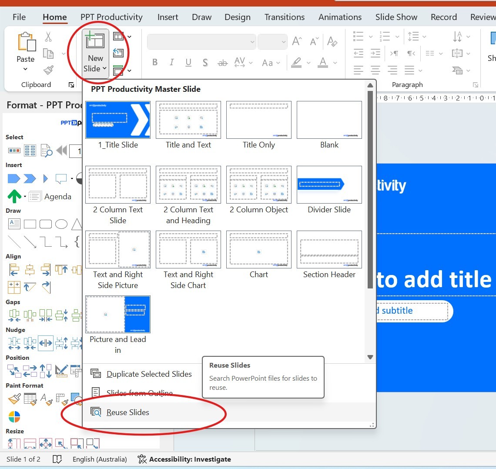Click the Cut scissors icon

(x=48, y=37)
